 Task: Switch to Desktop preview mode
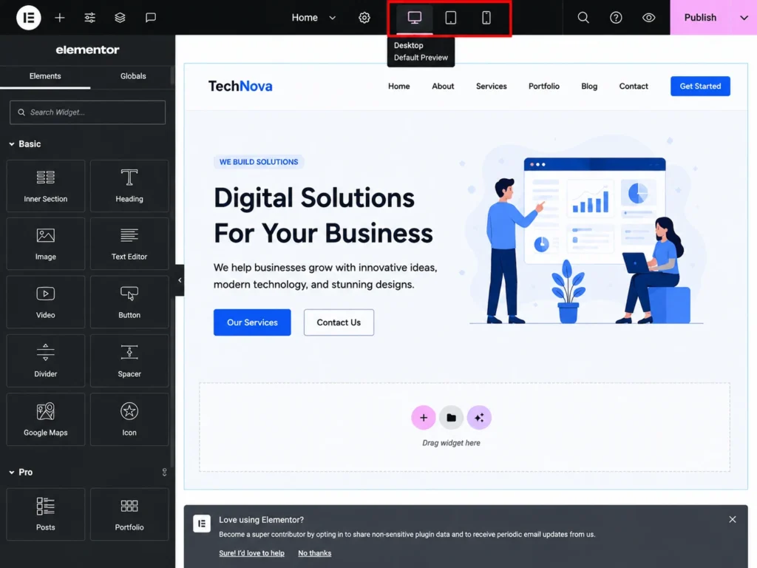pos(415,18)
